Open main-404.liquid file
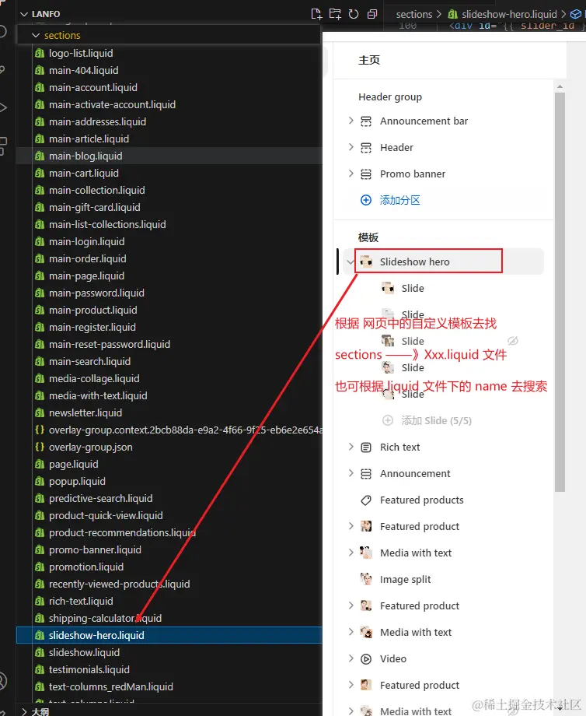The image size is (586, 716). tap(83, 70)
